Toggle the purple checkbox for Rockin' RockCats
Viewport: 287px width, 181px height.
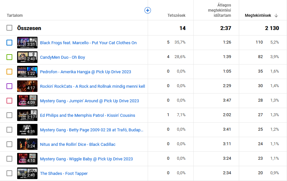coord(9,86)
